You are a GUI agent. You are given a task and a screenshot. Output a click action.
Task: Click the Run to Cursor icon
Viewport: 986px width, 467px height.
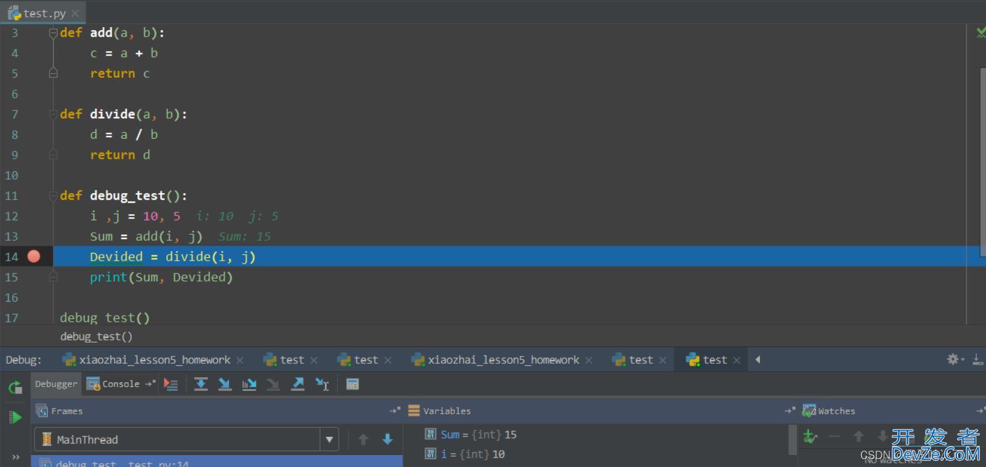[322, 384]
